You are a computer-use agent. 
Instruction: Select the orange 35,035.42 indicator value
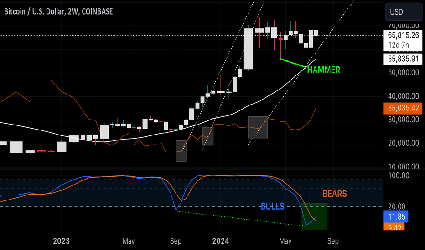point(403,108)
